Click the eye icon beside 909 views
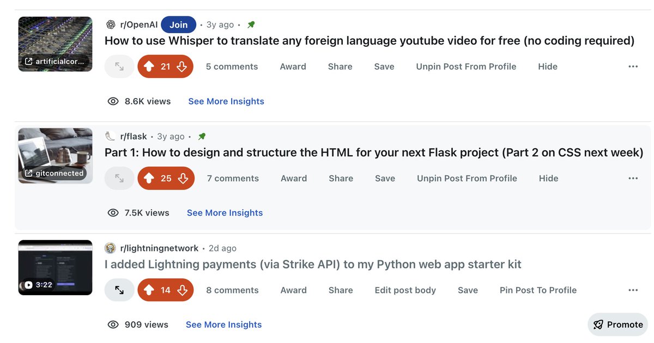Screen dimensions: 654x343 [113, 324]
